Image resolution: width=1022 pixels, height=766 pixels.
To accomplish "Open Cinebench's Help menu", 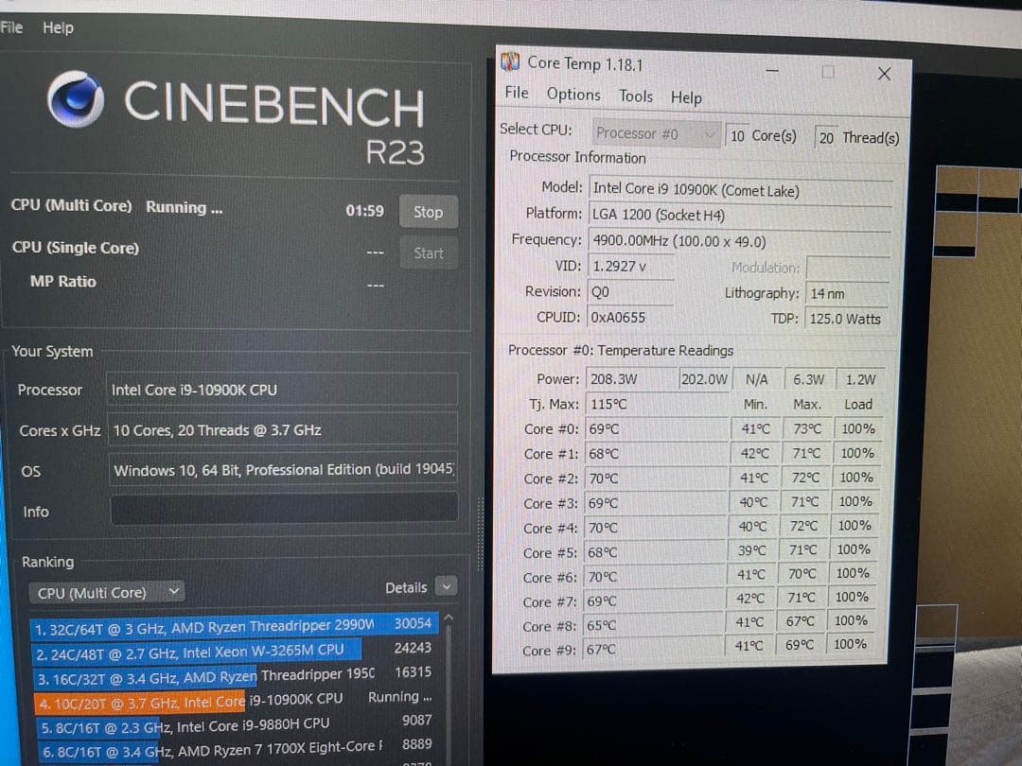I will (x=58, y=27).
